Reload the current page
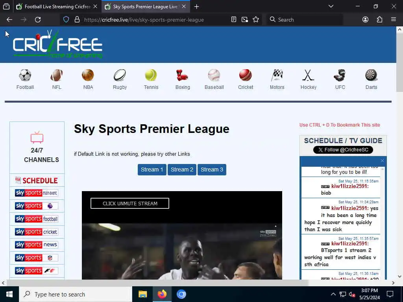The height and width of the screenshot is (302, 403). coord(38,20)
